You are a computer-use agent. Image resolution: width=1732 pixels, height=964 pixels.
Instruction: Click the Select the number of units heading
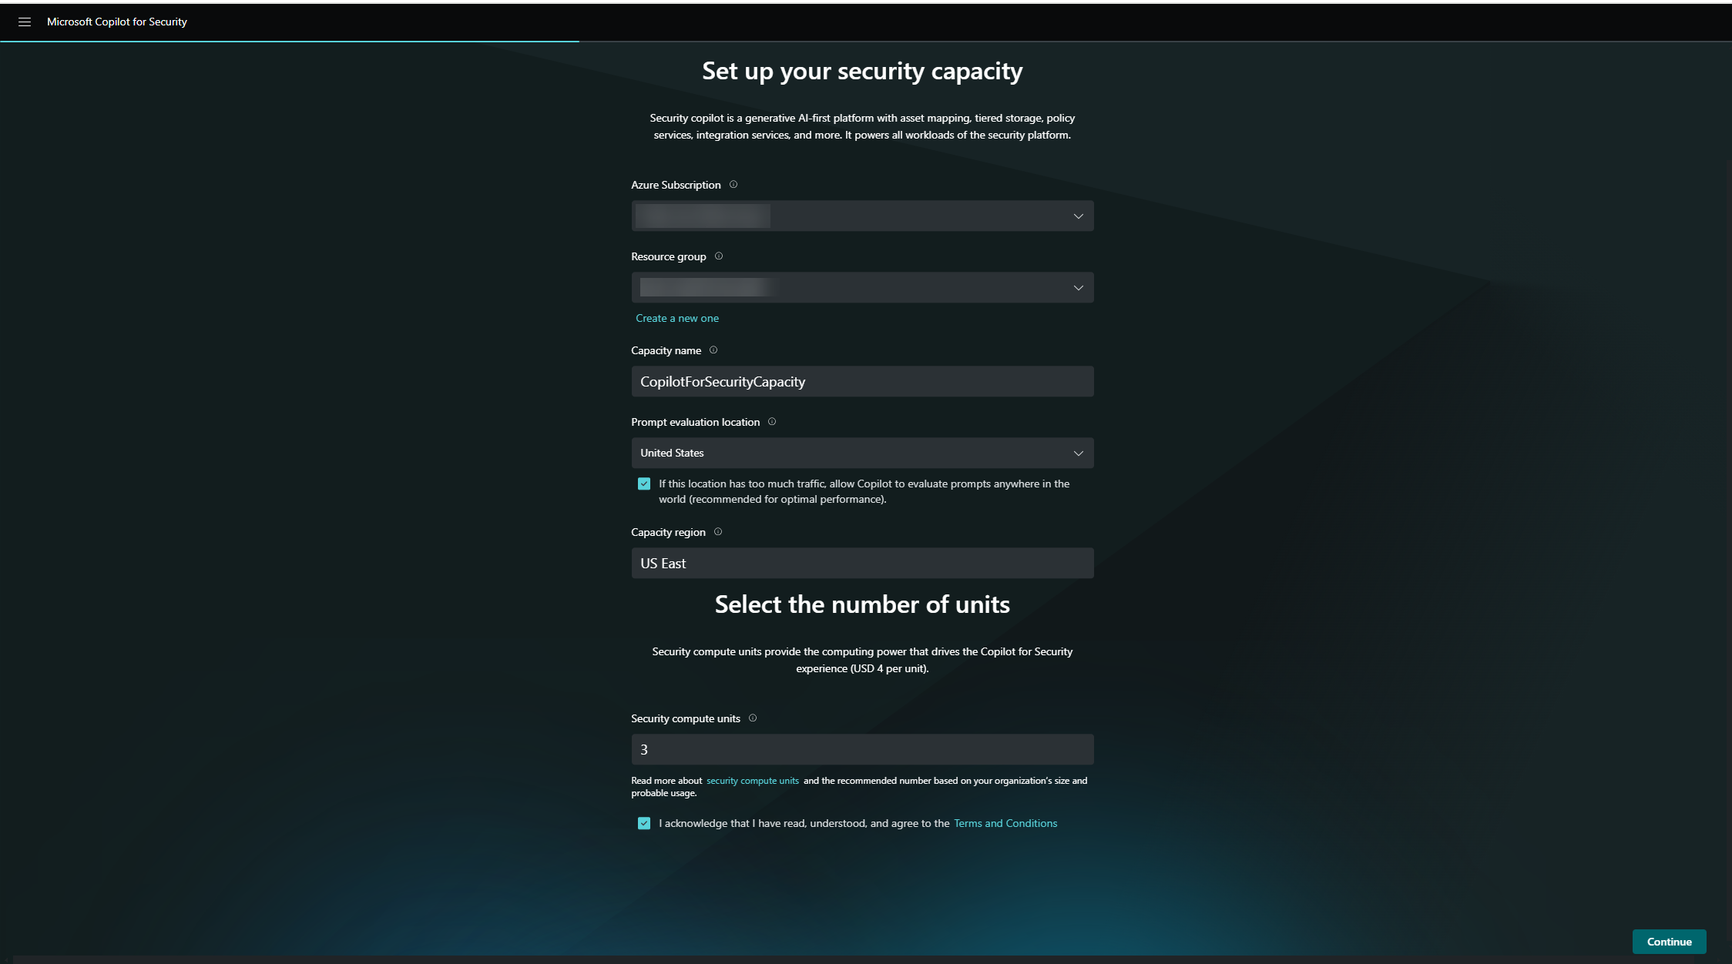(x=862, y=604)
